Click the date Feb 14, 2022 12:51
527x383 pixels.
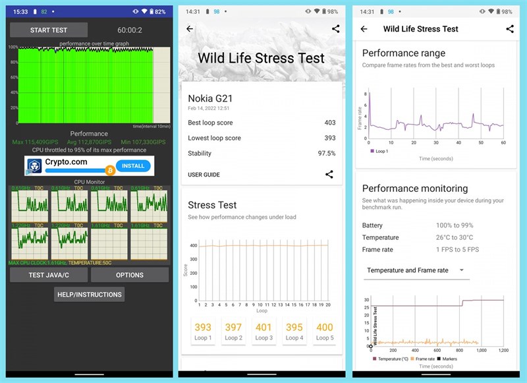208,108
